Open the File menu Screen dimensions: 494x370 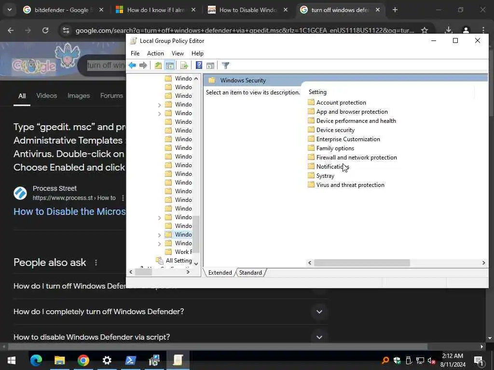click(x=135, y=53)
